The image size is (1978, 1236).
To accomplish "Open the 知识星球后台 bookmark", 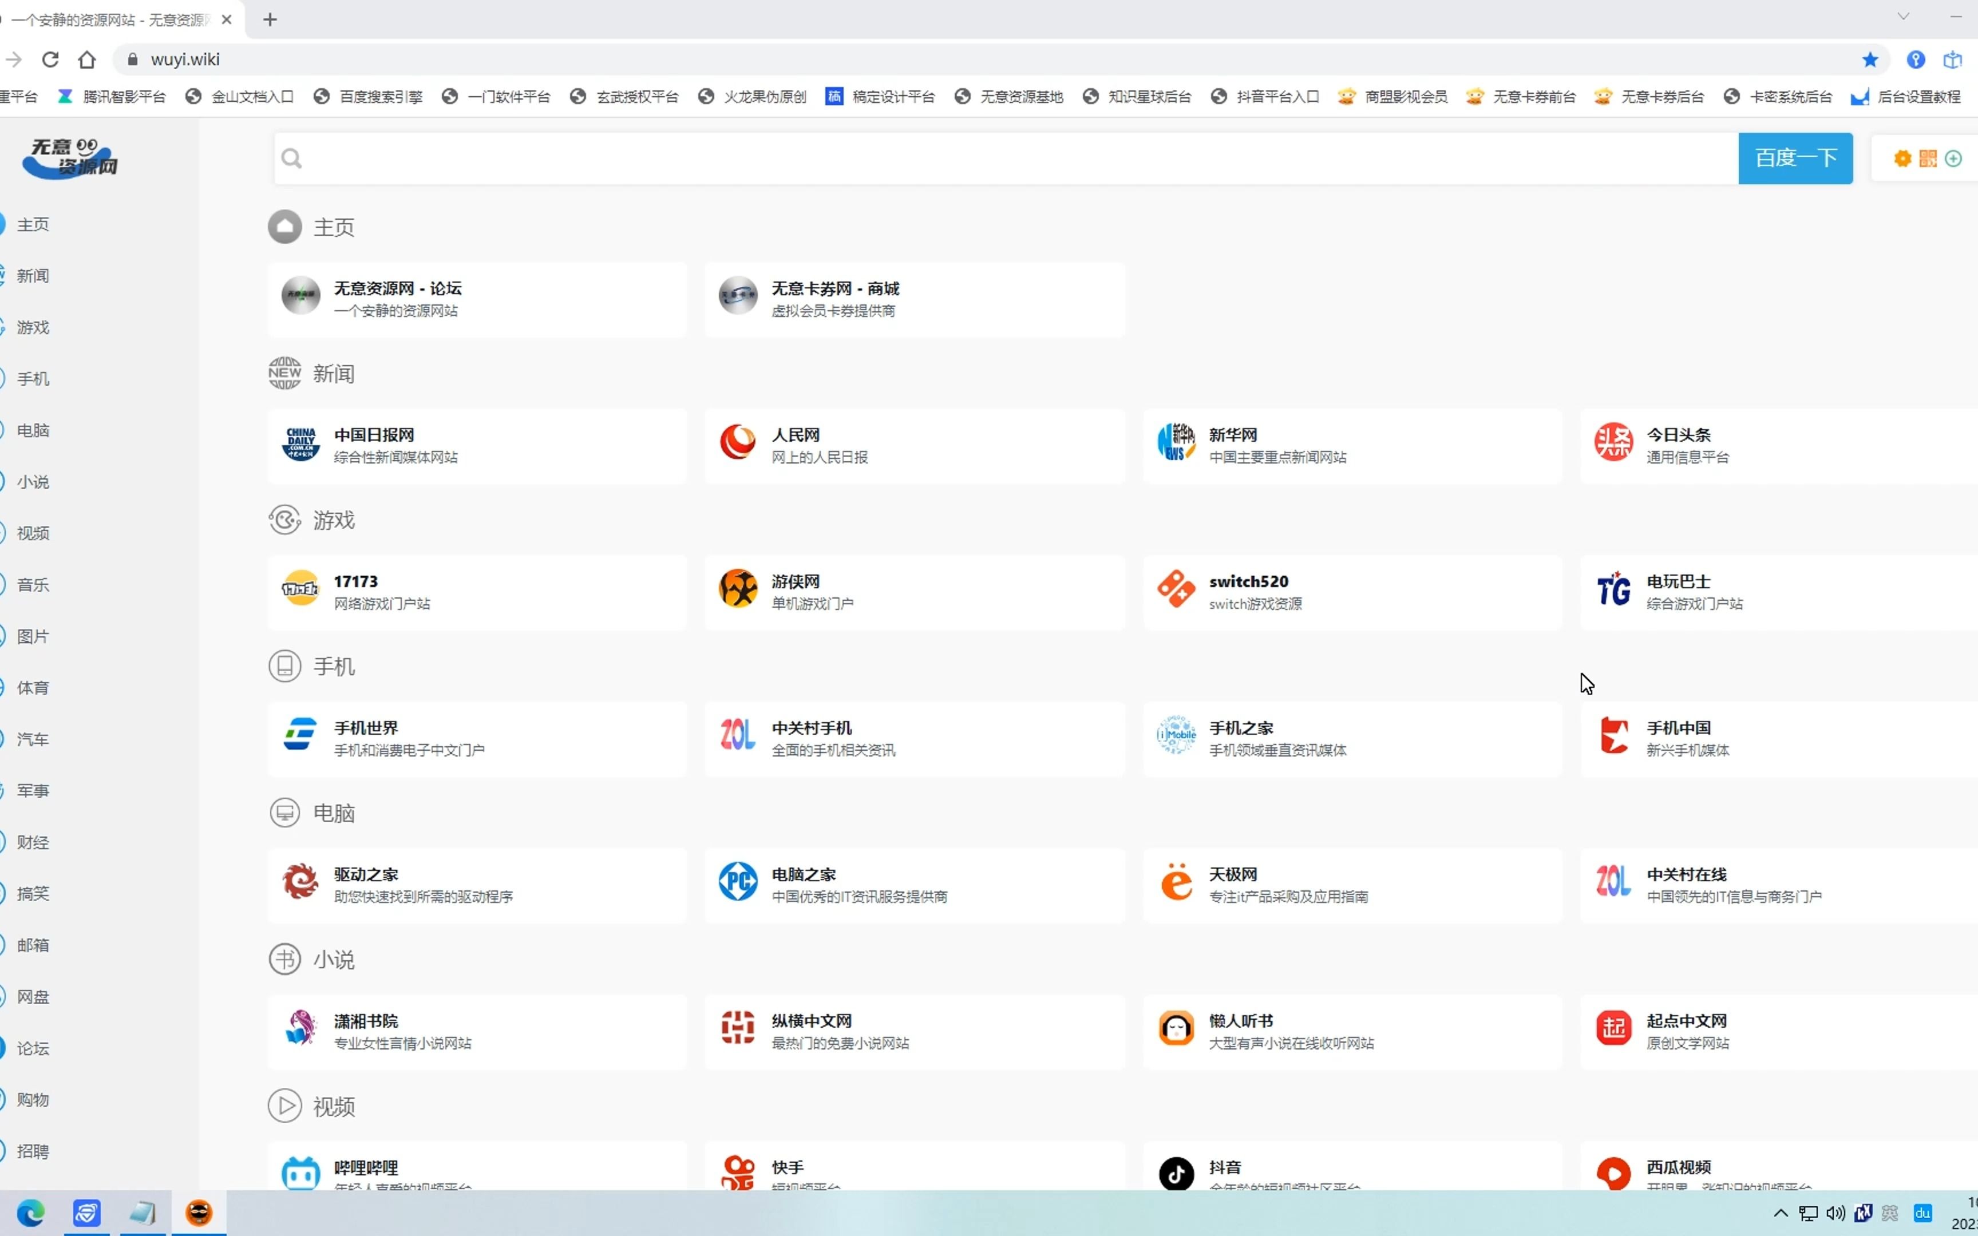I will (1137, 97).
